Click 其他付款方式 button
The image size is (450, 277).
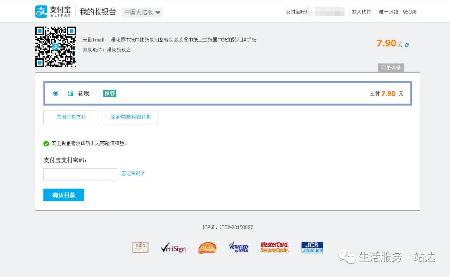click(x=71, y=117)
